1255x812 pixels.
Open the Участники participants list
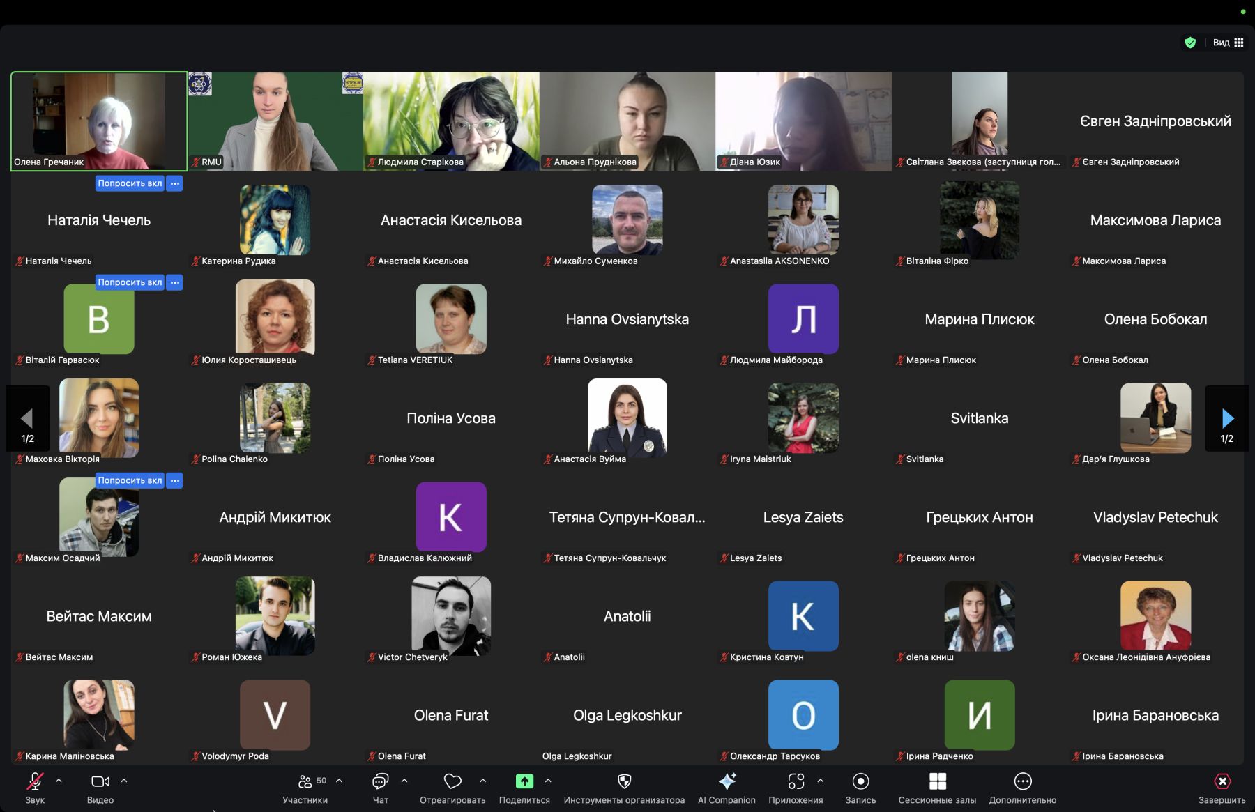(305, 781)
